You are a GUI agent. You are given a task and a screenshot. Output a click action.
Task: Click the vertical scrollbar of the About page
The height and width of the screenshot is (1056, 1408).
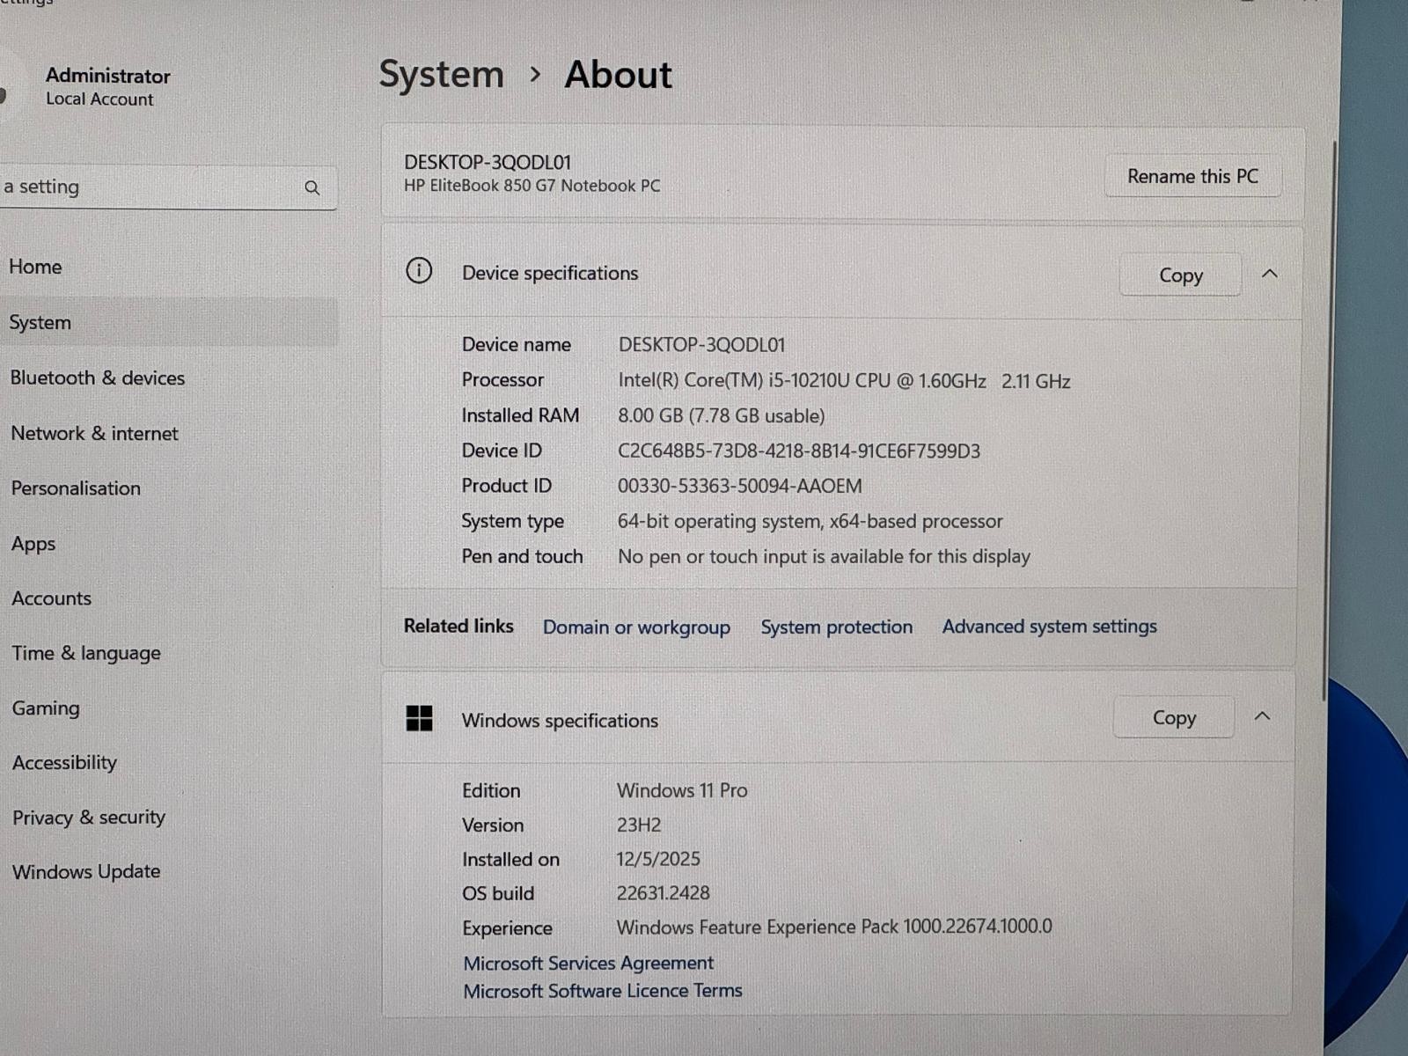coord(1330,421)
